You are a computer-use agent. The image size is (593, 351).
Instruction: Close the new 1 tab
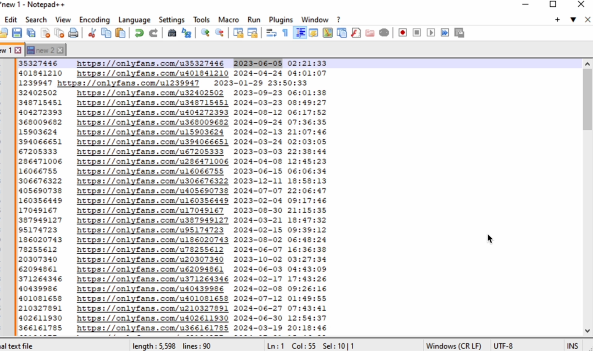[x=18, y=50]
